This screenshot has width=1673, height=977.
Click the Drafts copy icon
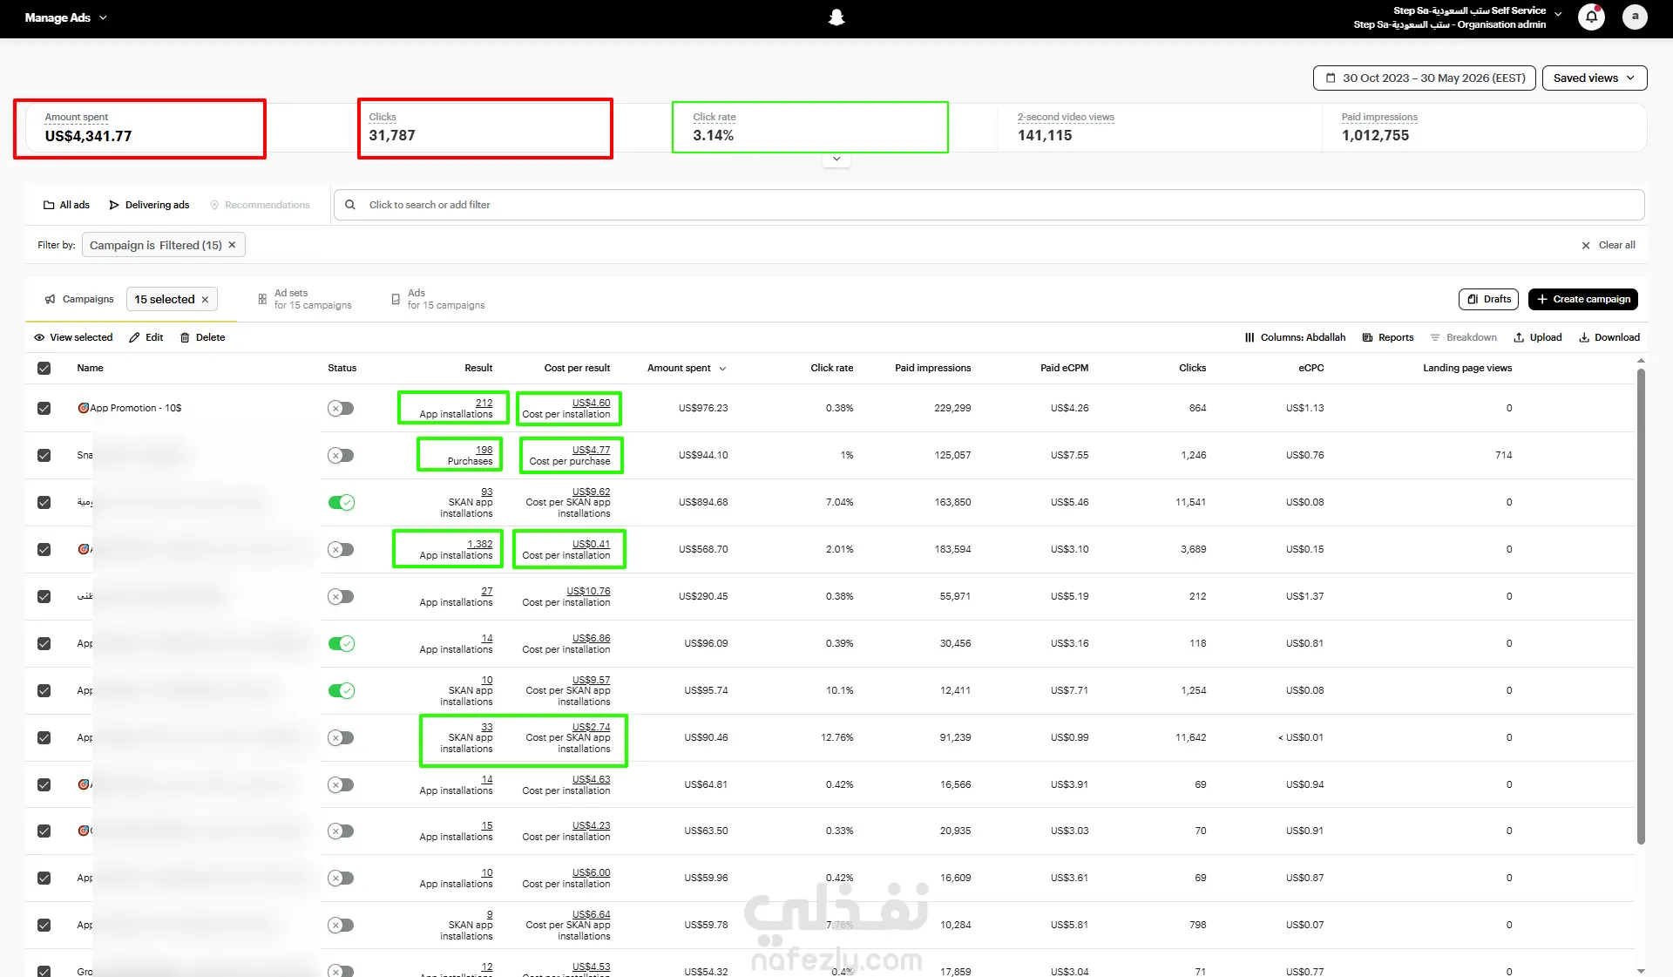point(1473,299)
